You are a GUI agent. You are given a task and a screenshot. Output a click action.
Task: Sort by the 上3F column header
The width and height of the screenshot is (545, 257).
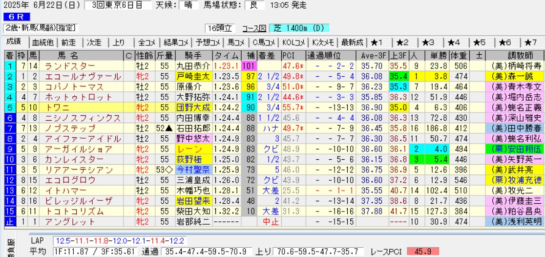pos(398,55)
